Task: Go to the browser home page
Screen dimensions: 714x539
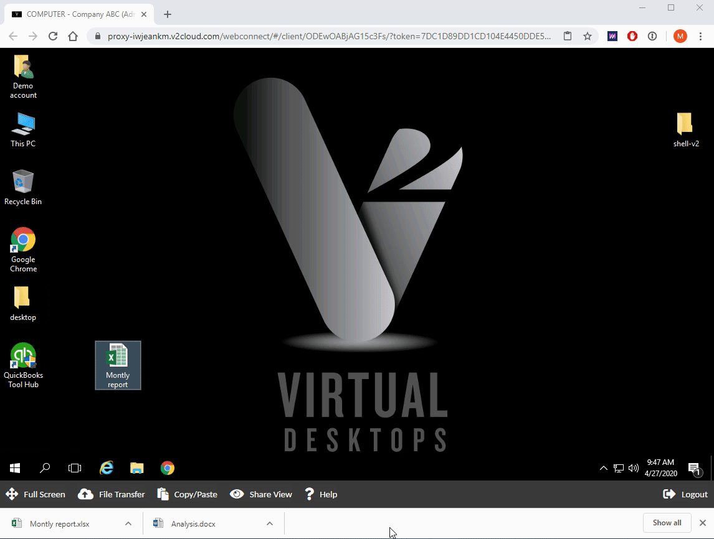Action: (73, 36)
